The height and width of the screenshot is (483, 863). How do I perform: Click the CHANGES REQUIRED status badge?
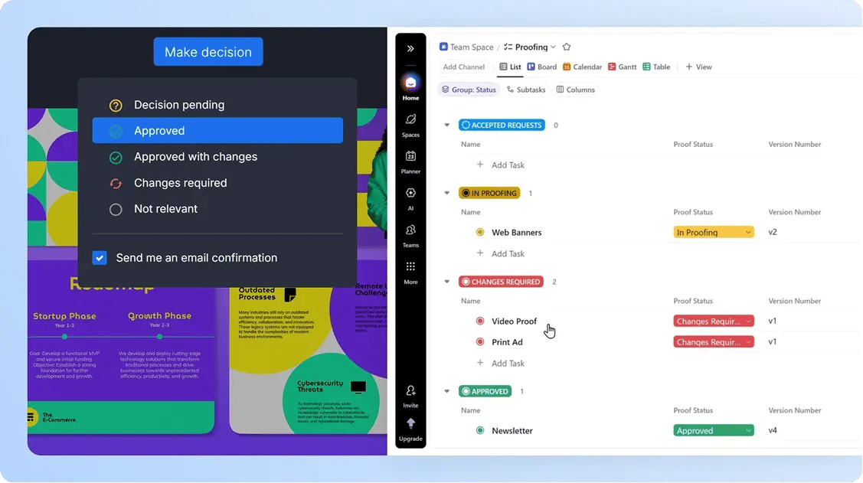click(501, 282)
